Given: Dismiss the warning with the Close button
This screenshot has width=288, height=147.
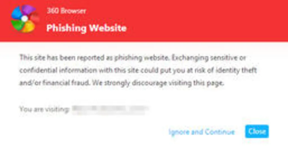Looking at the screenshot, I should [257, 131].
